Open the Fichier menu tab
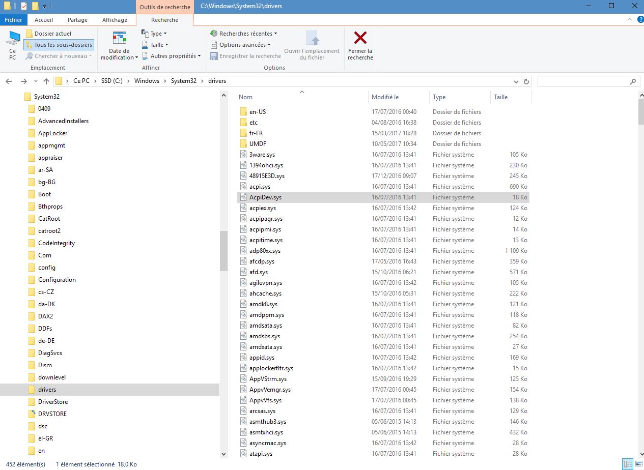This screenshot has width=644, height=470. tap(13, 20)
